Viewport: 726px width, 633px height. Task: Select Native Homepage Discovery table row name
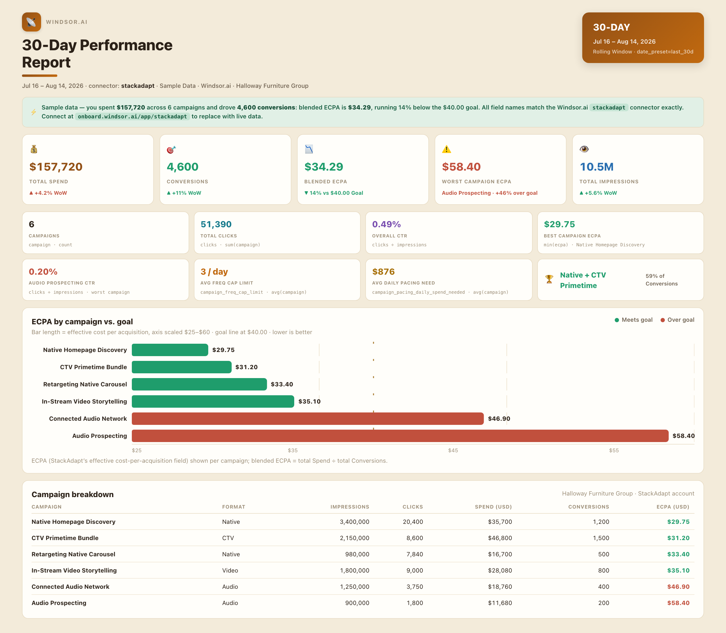coord(74,522)
